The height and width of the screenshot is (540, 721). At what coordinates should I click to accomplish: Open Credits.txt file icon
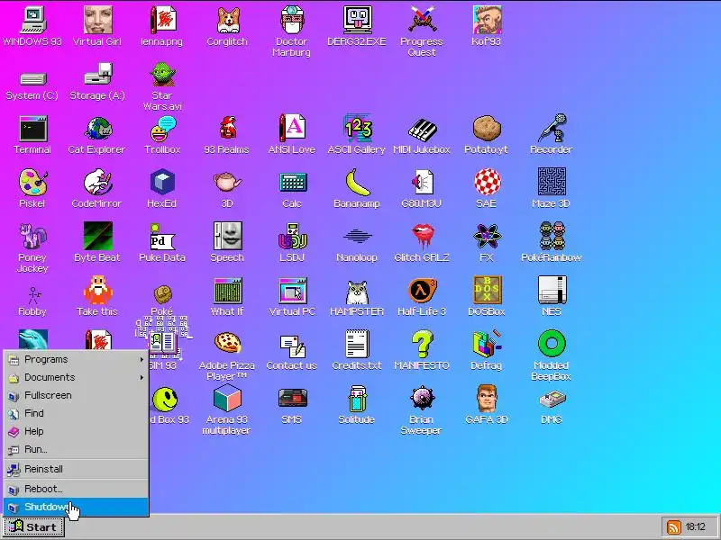click(x=357, y=345)
